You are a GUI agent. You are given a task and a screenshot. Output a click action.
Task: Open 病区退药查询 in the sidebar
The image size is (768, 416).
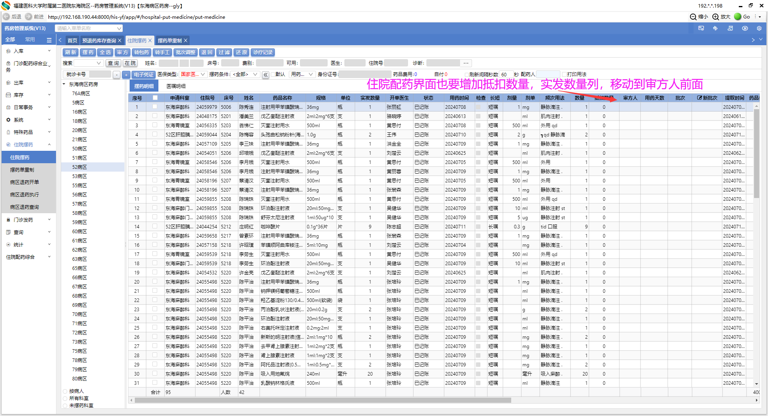24,207
